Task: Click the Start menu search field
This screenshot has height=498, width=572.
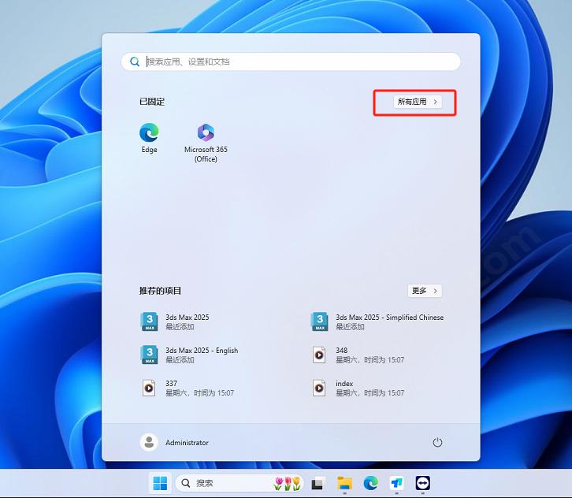Action: click(x=291, y=61)
